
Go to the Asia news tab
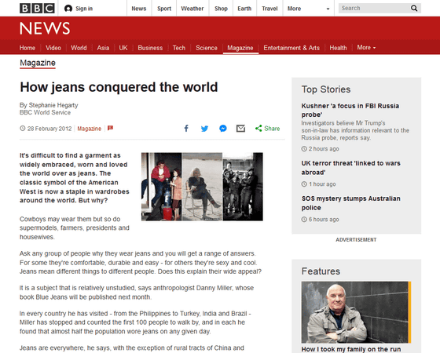103,48
